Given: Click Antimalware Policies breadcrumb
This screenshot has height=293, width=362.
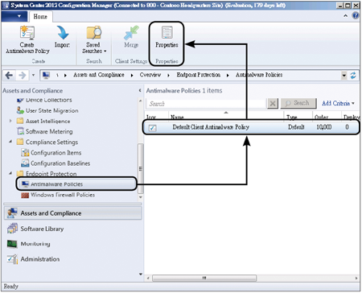Looking at the screenshot, I should pyautogui.click(x=259, y=75).
